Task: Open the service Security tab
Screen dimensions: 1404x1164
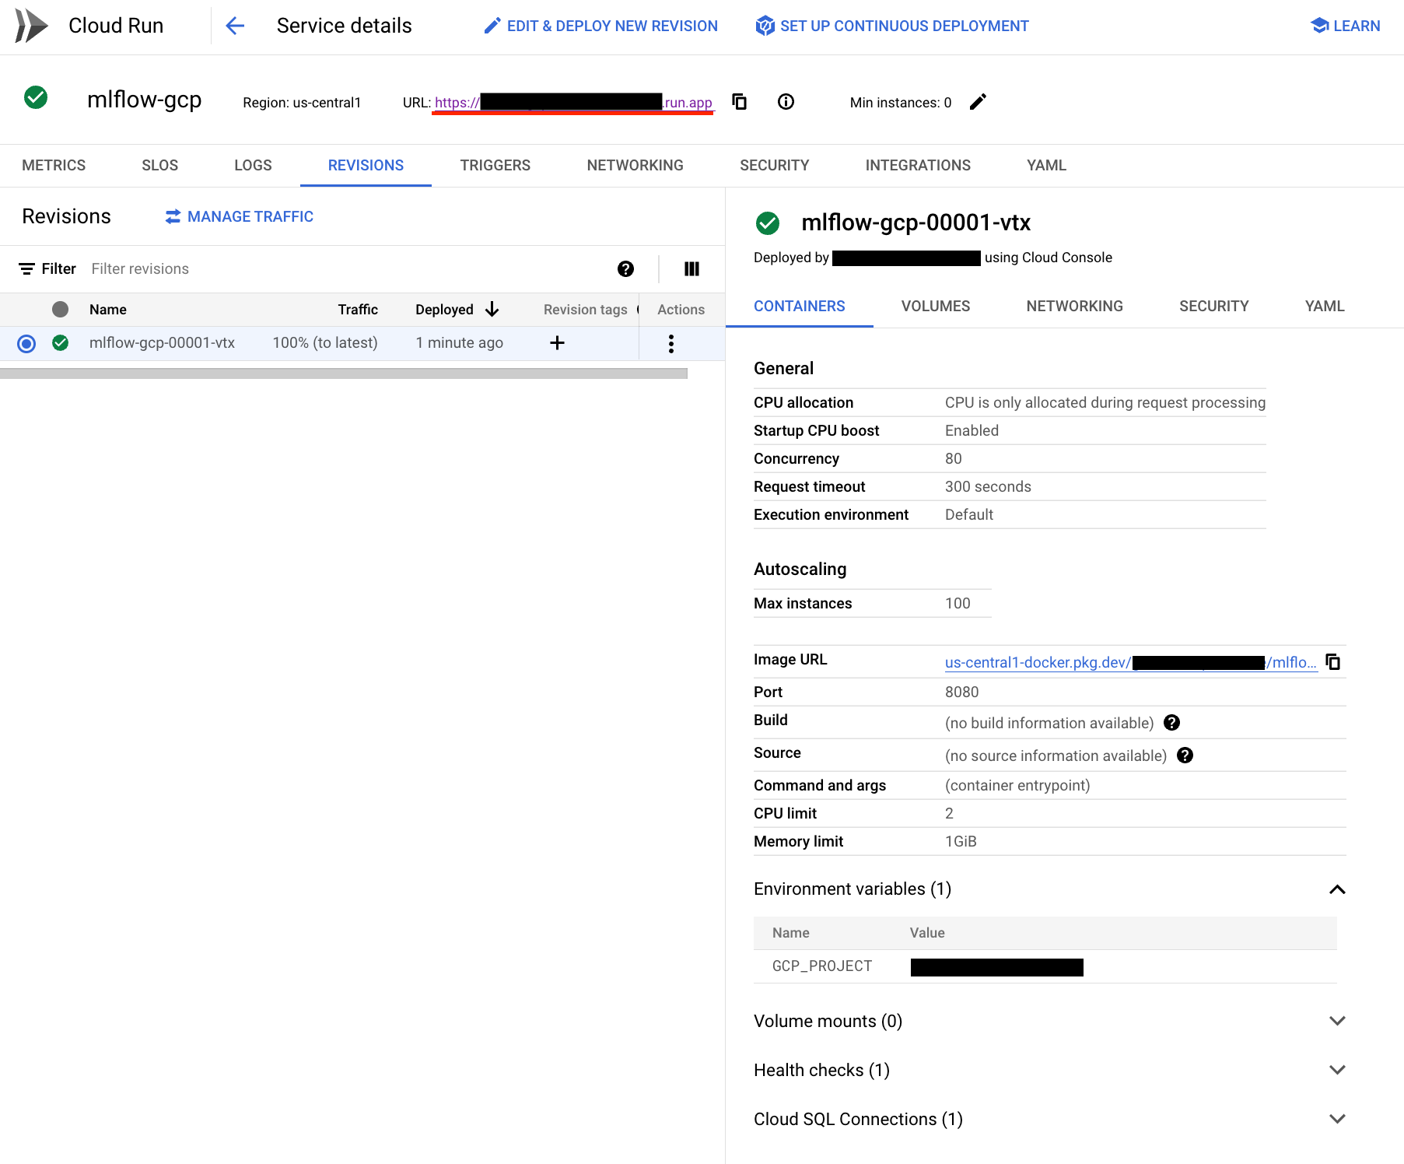Action: pyautogui.click(x=775, y=165)
